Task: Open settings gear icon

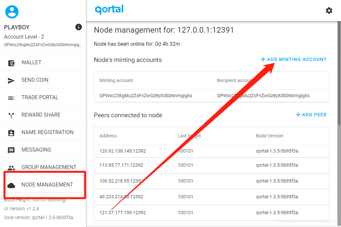Action: pos(329,11)
